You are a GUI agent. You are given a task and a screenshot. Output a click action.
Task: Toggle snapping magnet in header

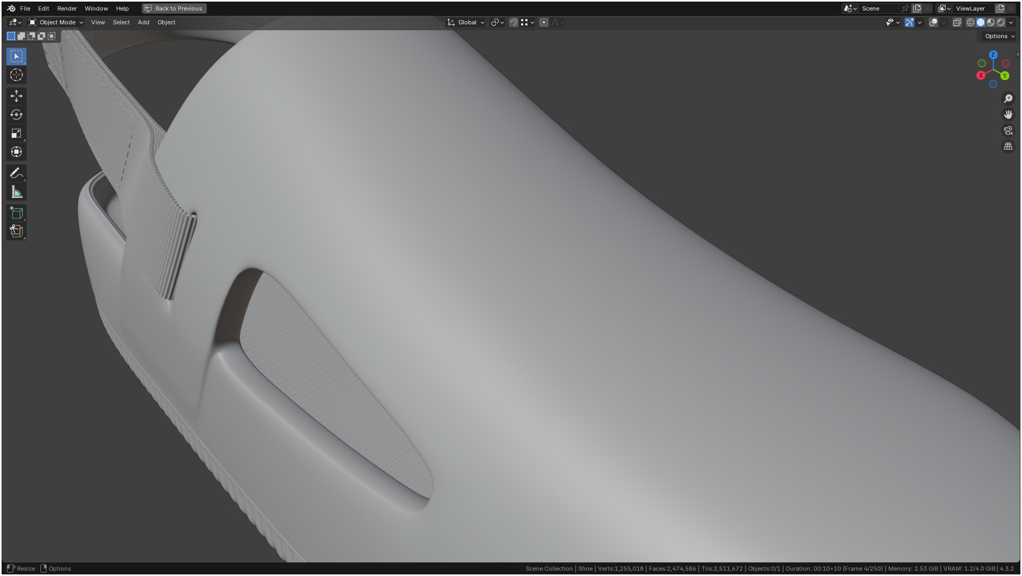point(513,22)
